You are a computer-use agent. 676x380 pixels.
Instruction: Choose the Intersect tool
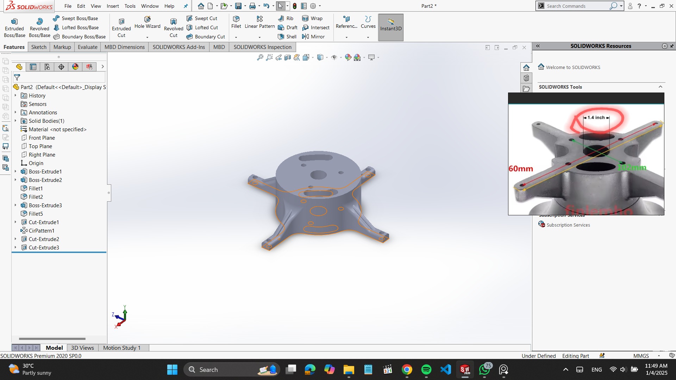coord(316,27)
